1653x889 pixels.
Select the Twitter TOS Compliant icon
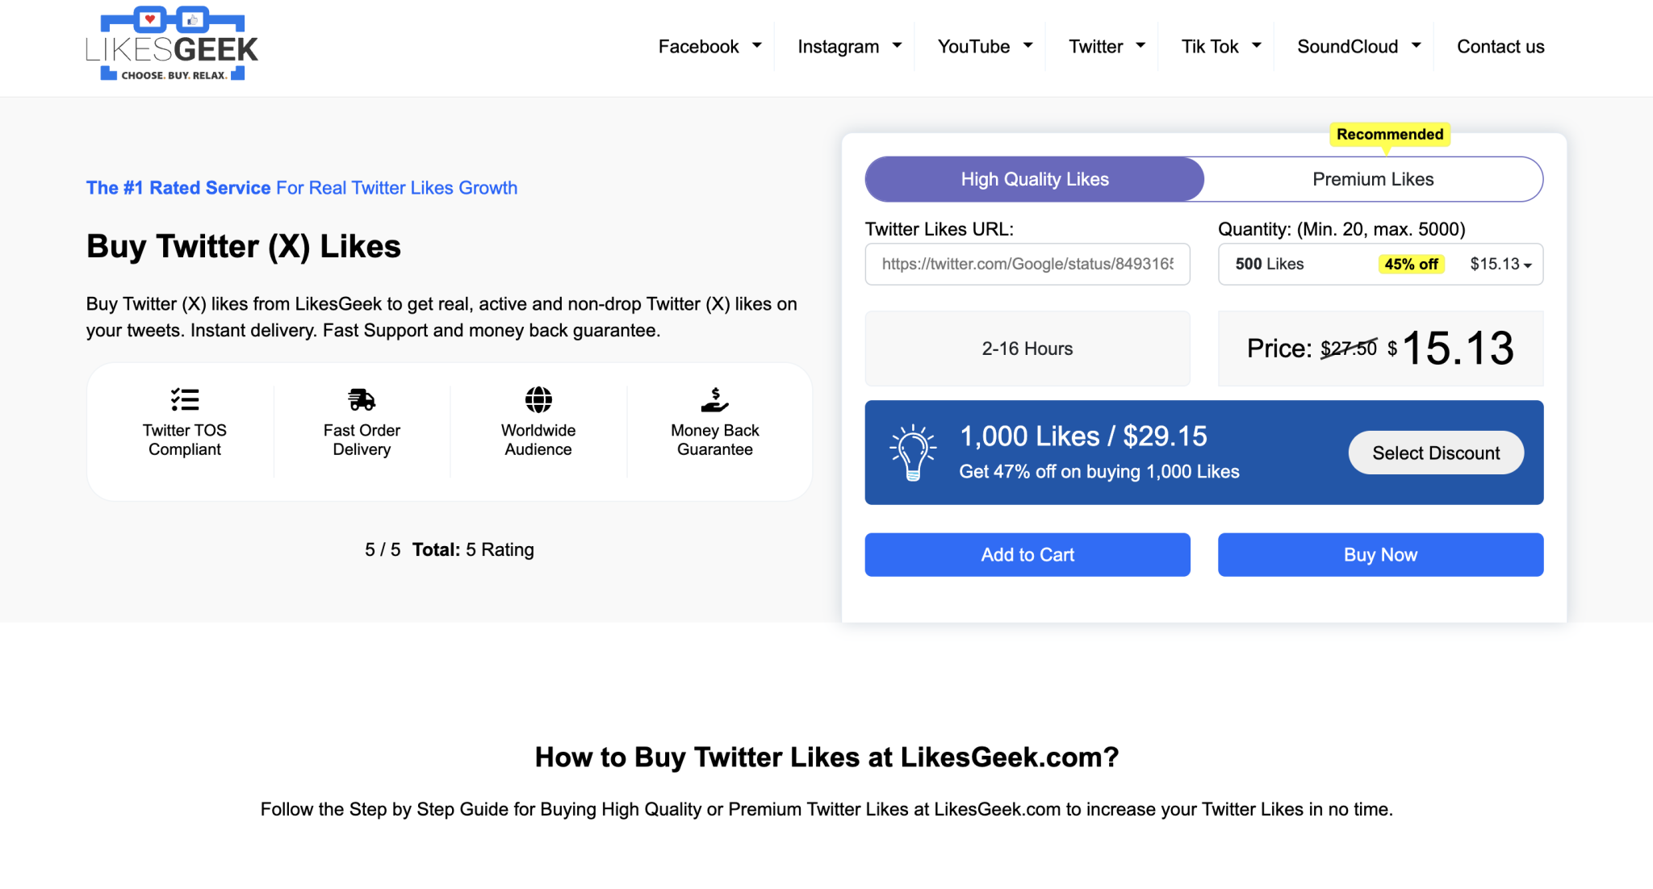(184, 399)
